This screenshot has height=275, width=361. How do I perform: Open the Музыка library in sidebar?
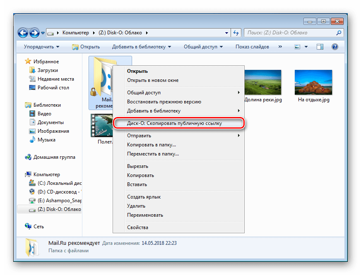(x=46, y=140)
